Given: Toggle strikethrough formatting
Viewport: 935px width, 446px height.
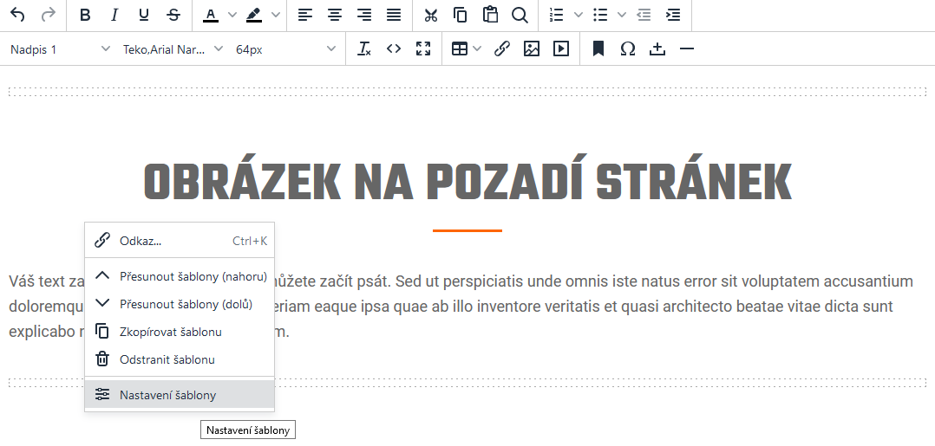Looking at the screenshot, I should 173,15.
